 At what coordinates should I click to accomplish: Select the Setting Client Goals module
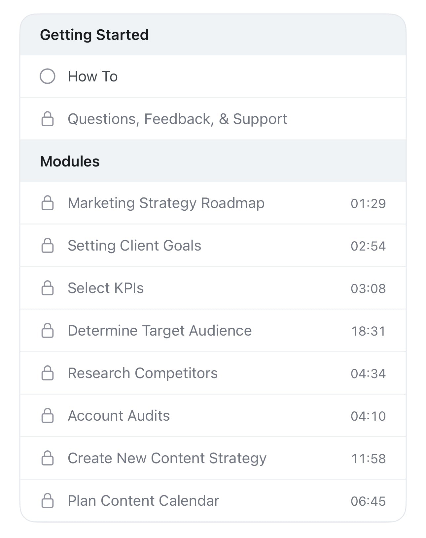tap(134, 246)
